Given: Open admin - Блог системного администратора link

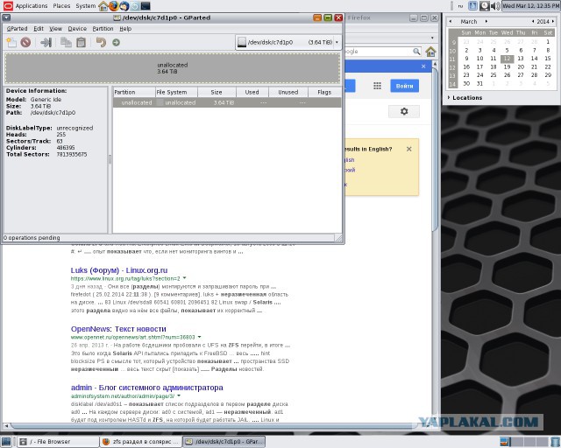Looking at the screenshot, I should 146,388.
